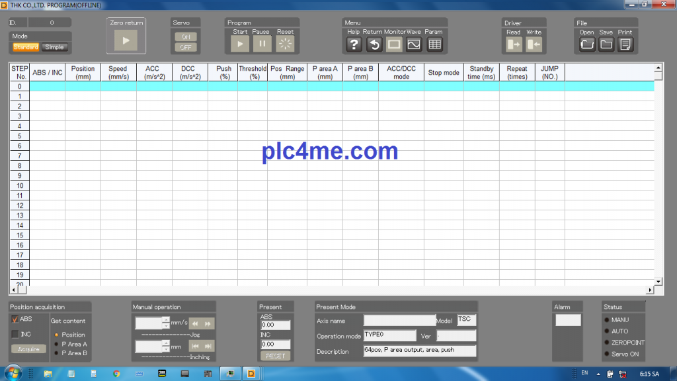This screenshot has width=677, height=381.
Task: Increase the jog speed mm/s spinner
Action: click(x=166, y=320)
